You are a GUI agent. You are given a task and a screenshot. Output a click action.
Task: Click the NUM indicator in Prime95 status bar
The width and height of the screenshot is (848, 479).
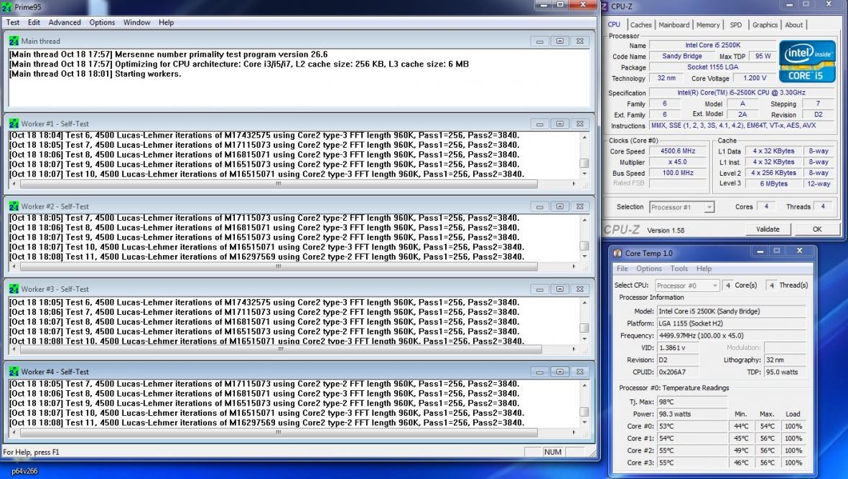pos(553,452)
